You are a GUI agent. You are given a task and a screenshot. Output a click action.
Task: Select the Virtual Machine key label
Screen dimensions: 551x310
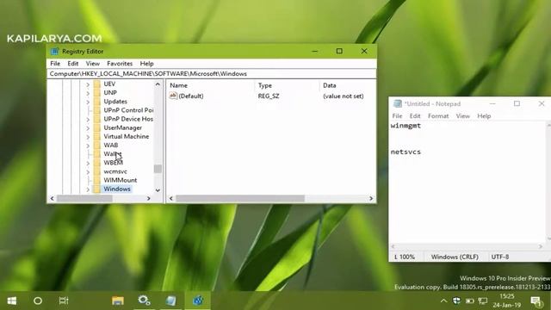click(x=127, y=136)
